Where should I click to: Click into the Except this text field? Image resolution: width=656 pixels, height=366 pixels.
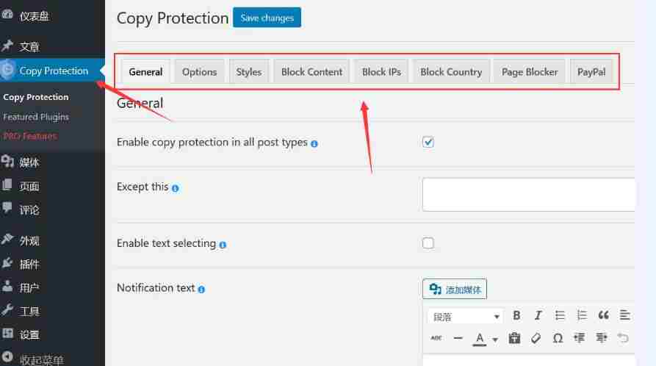529,195
